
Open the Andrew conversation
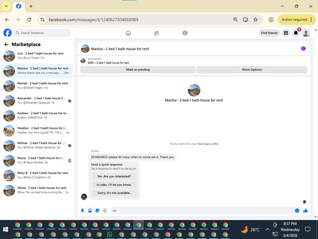(x=38, y=115)
